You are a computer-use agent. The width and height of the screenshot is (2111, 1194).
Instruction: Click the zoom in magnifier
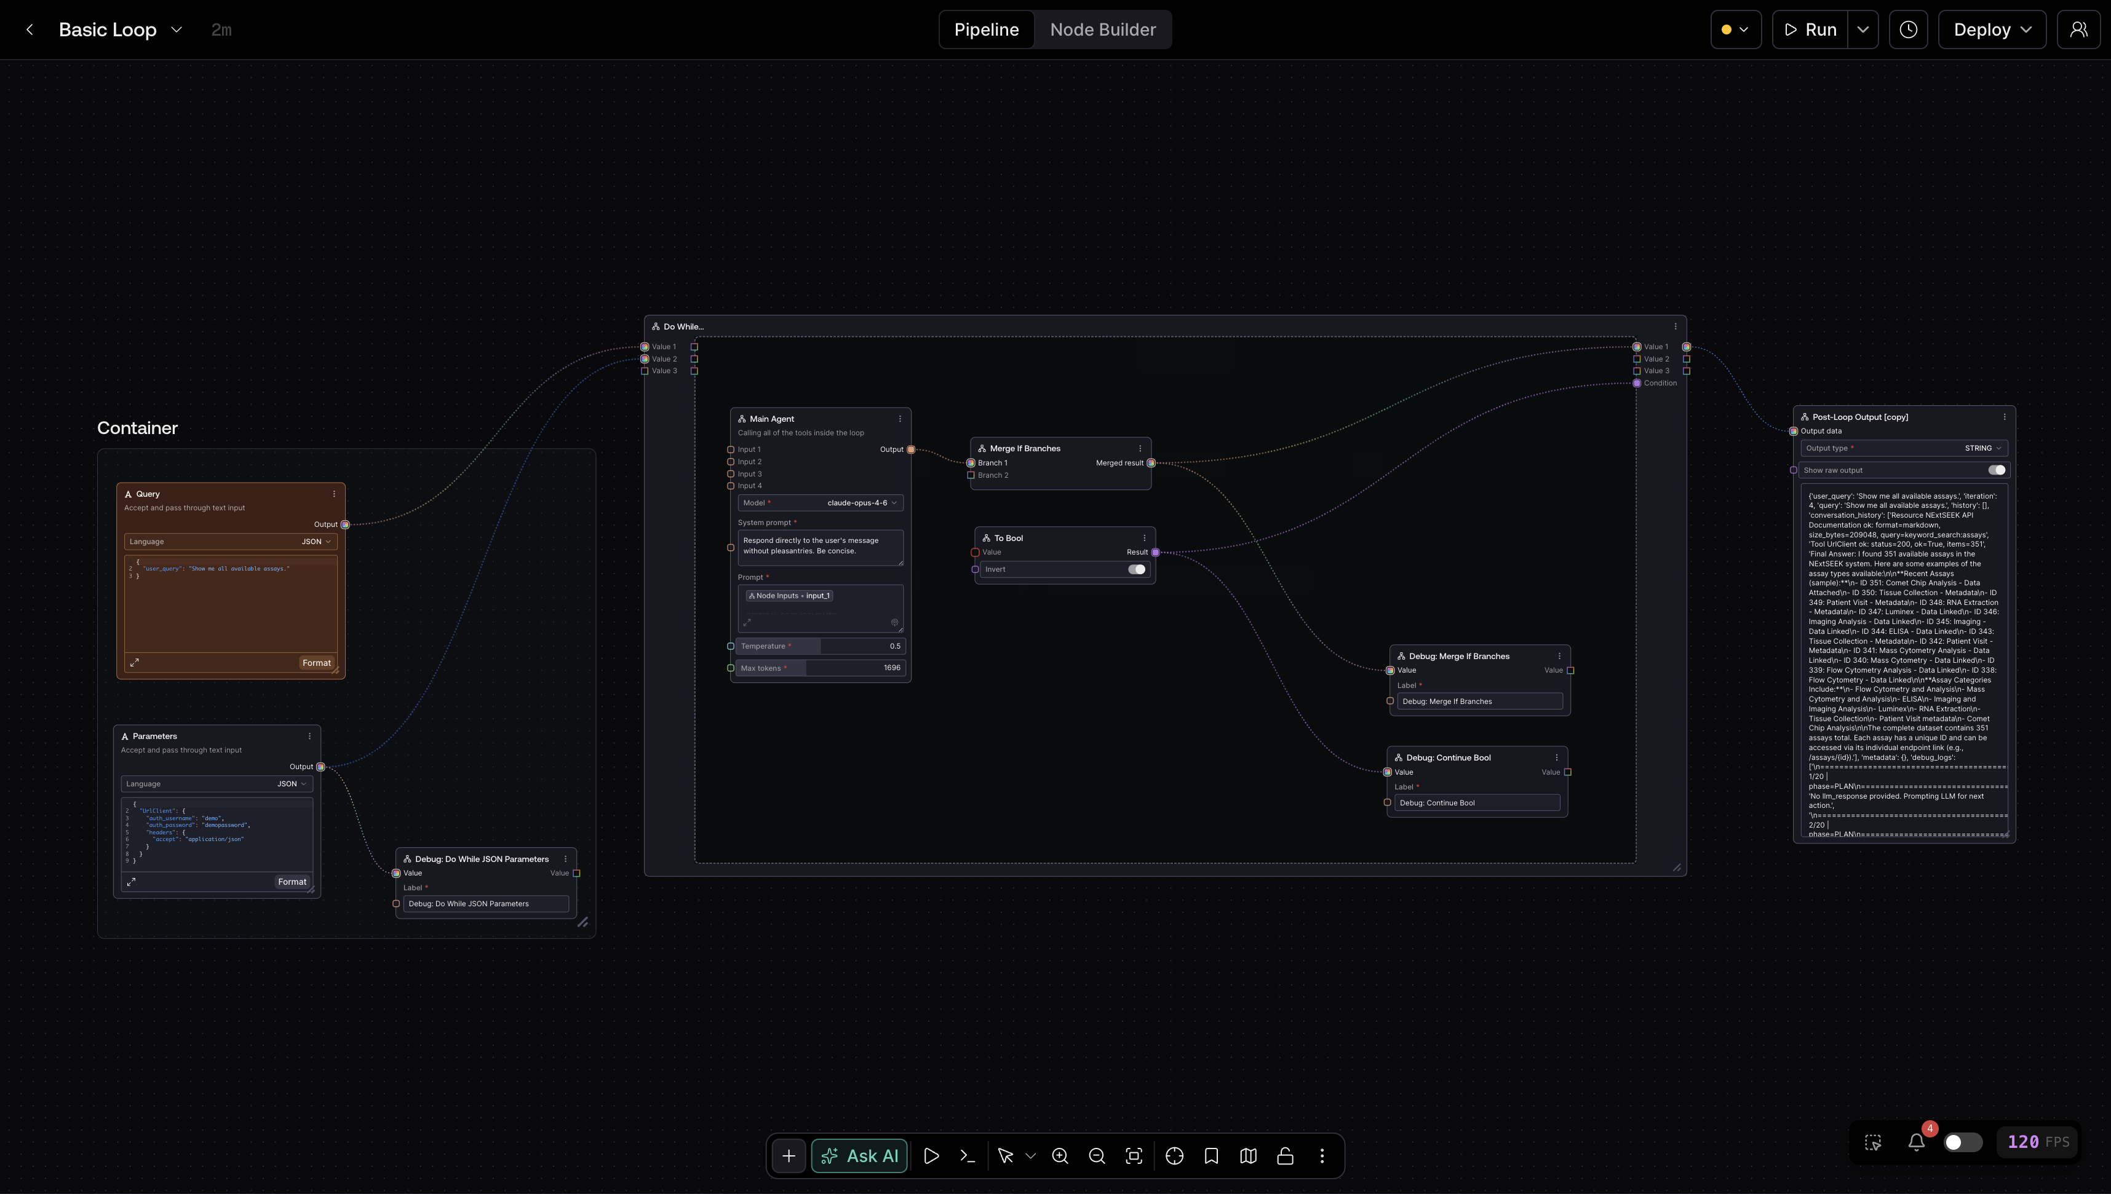(1060, 1155)
